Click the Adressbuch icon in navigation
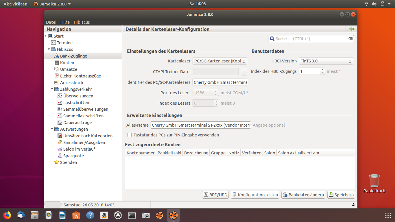The width and height of the screenshot is (395, 222). (x=57, y=83)
